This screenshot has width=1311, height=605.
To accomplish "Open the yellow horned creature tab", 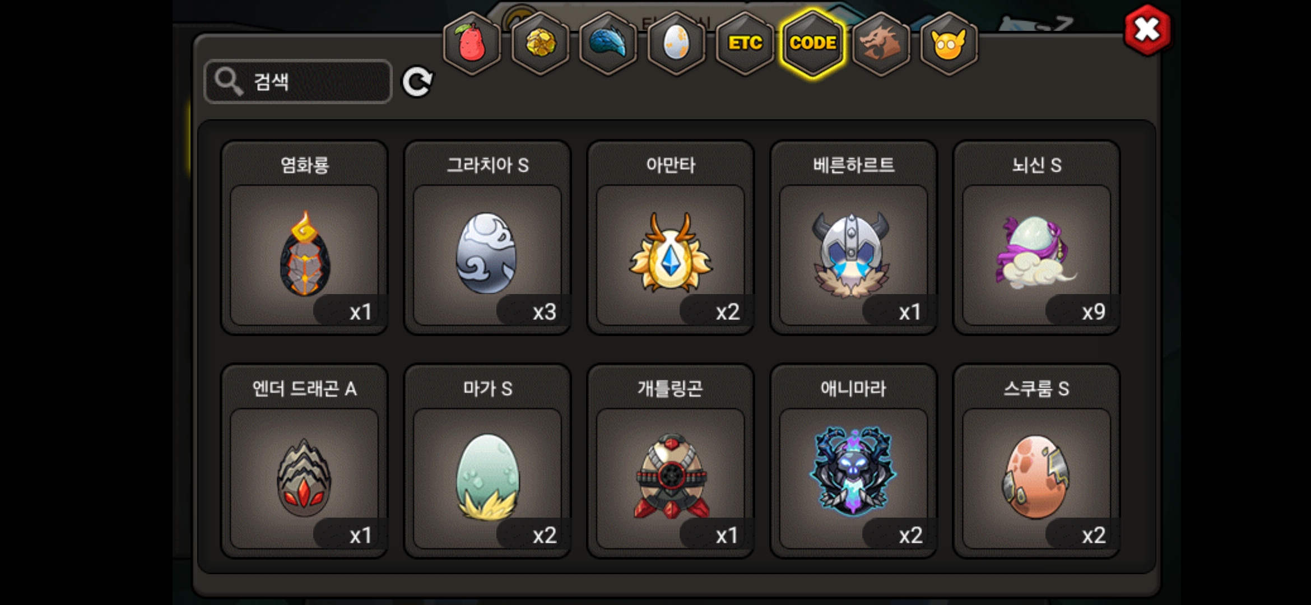I will 949,43.
